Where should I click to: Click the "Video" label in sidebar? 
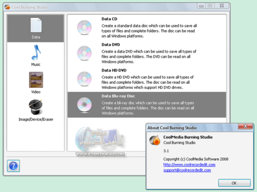36,92
